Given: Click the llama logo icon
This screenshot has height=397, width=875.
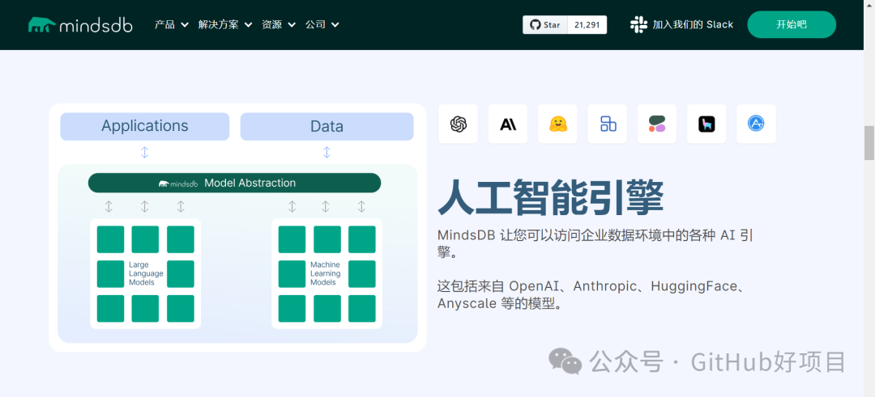Looking at the screenshot, I should [x=706, y=124].
